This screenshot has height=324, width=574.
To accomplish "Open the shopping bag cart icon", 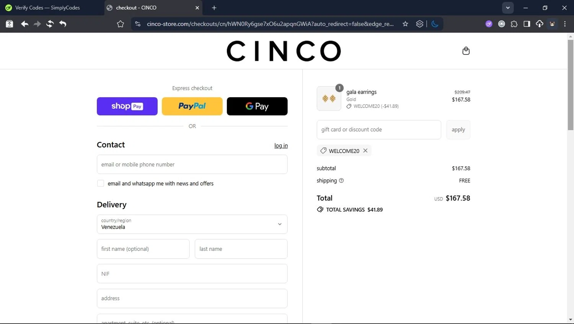I will coord(466,51).
